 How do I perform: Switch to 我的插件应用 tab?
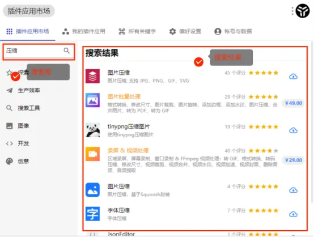coord(83,31)
